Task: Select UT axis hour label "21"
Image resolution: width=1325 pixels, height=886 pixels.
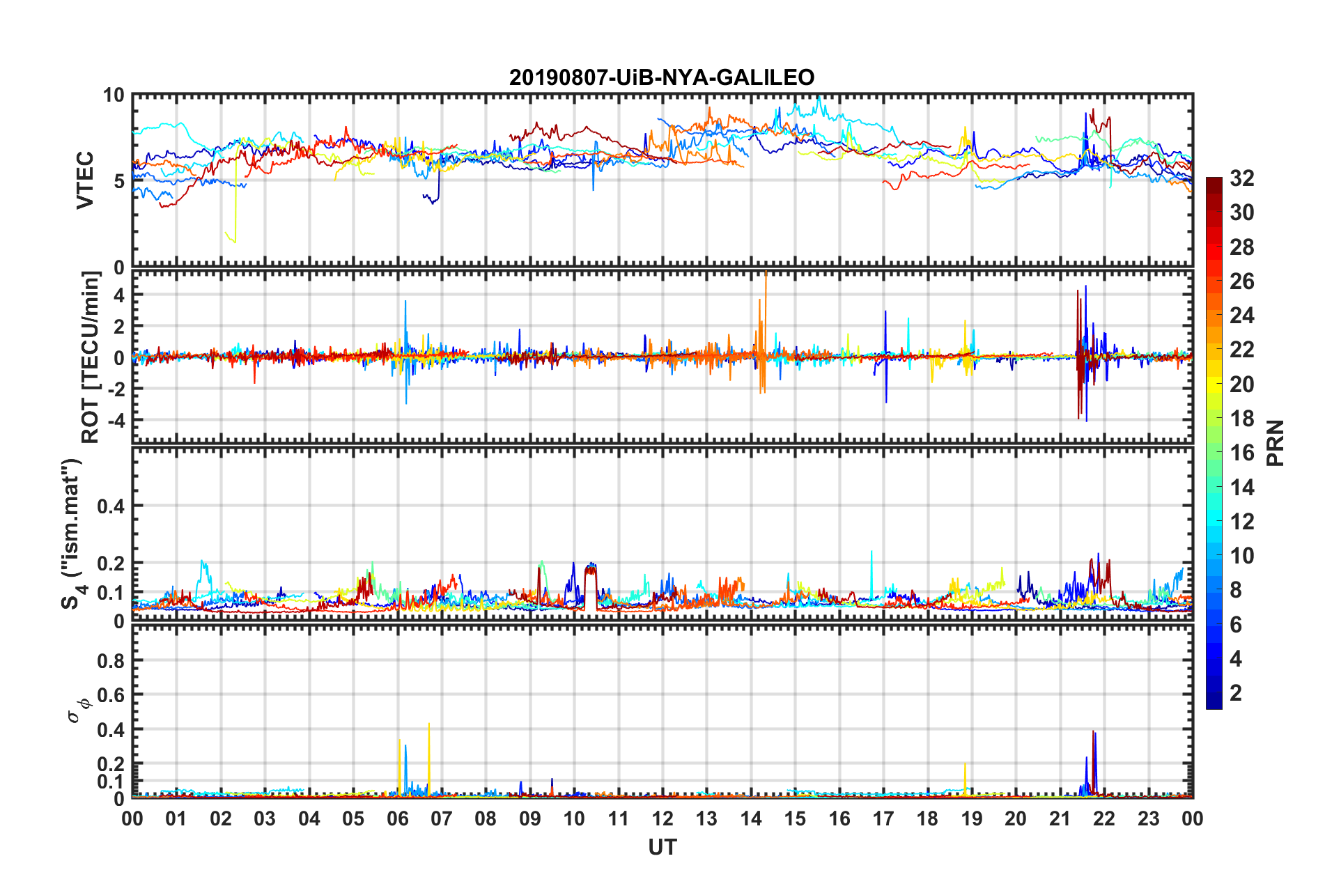Action: click(x=1060, y=818)
